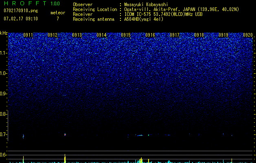256x163 pixels.
Task: Click the 1.1 kHz frequency axis label
Action: click(x=4, y=53)
